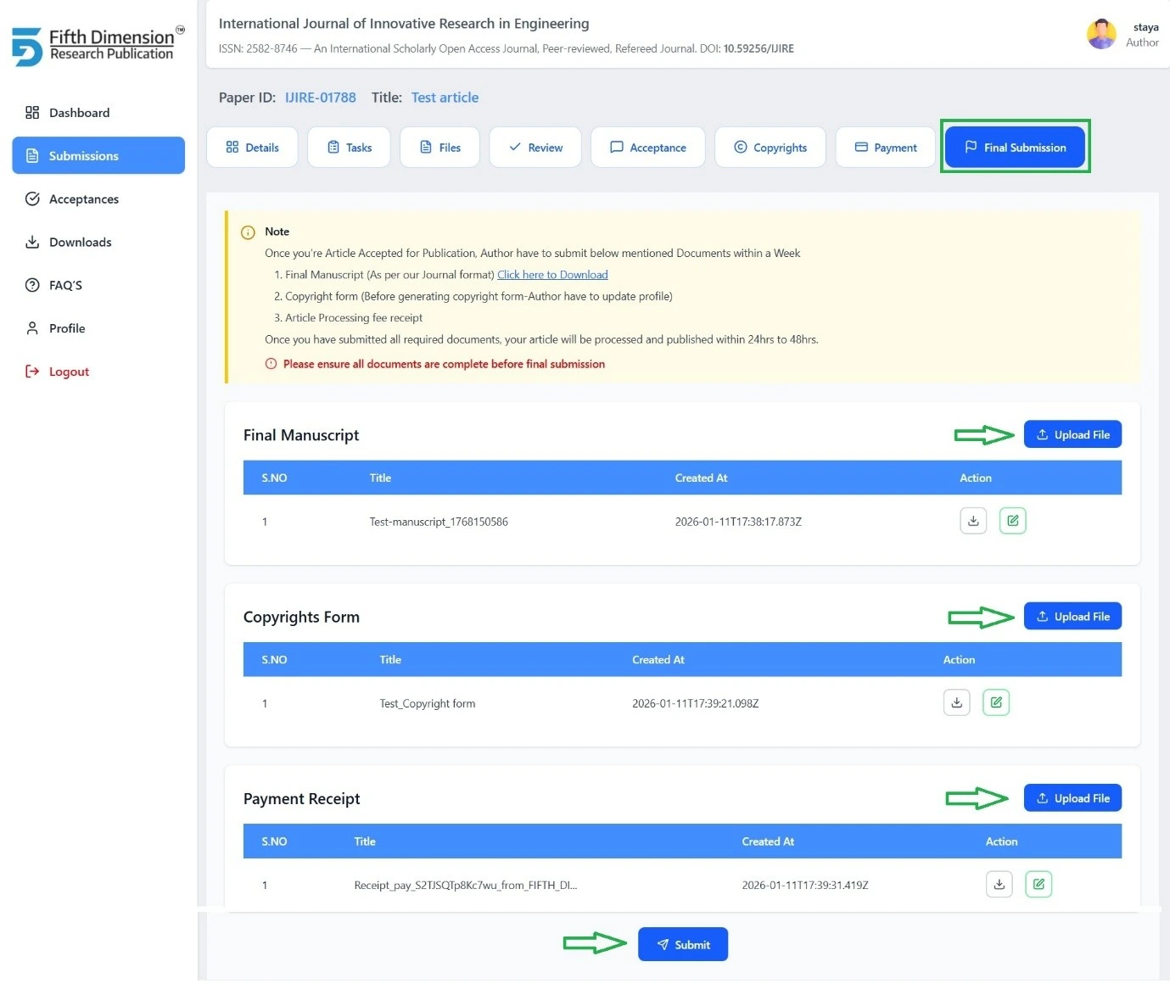Edit the Test-manuscript_1768150586 entry
Screen dimensions: 1170x984
(1012, 521)
